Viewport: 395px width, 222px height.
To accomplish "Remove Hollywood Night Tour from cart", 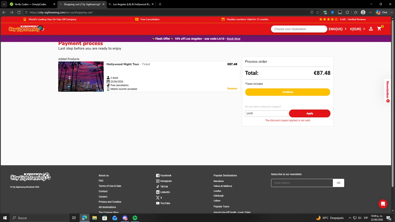I will tap(232, 89).
